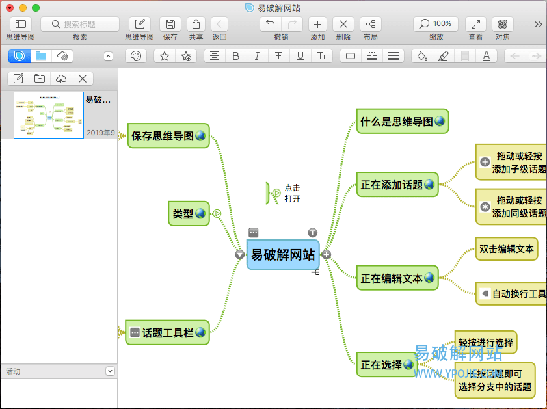This screenshot has width=547, height=409.
Task: Delete document with sidebar X button
Action: 83,79
